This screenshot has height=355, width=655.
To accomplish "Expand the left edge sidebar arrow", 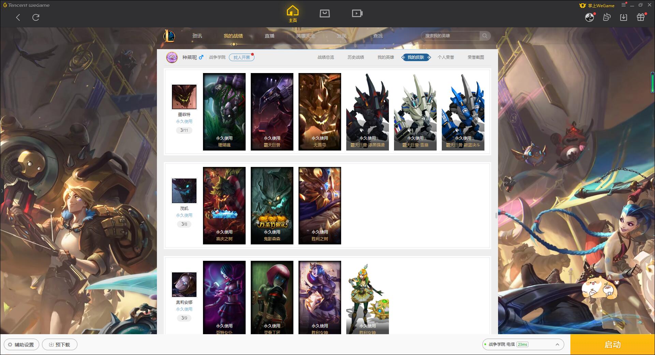I will point(2,190).
